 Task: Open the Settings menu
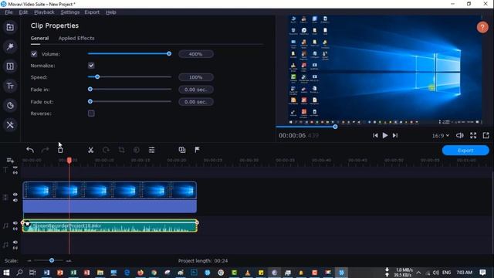point(70,12)
